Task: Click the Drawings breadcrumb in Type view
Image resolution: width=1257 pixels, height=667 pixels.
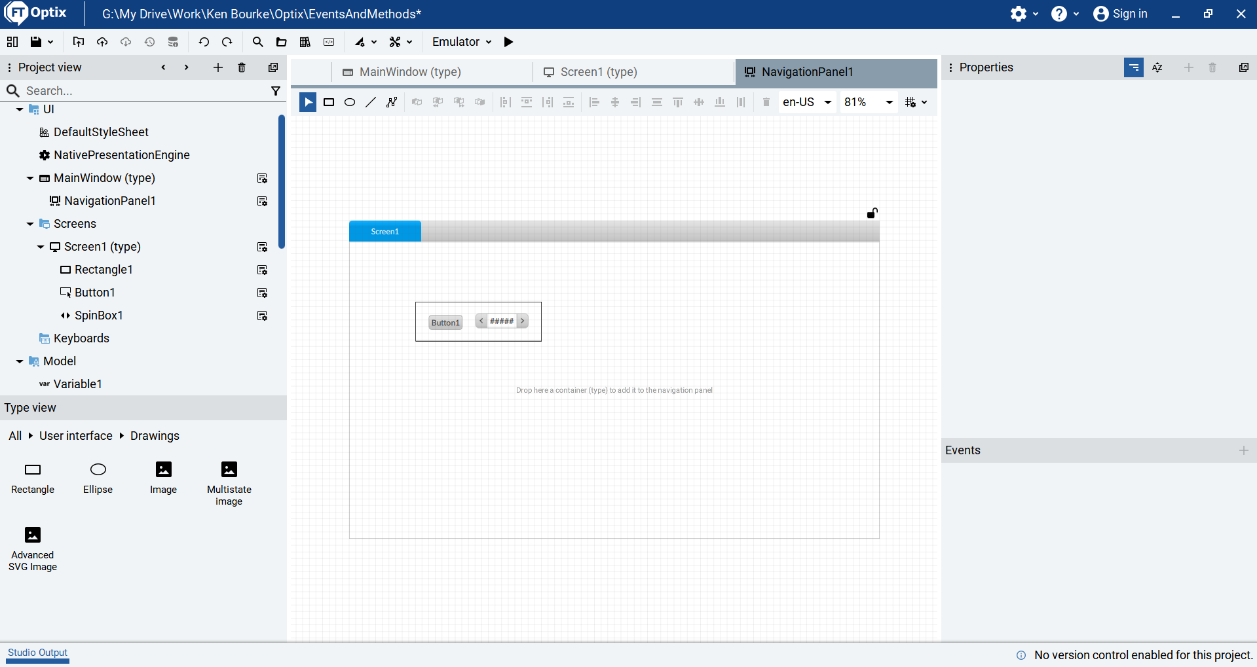Action: (155, 436)
